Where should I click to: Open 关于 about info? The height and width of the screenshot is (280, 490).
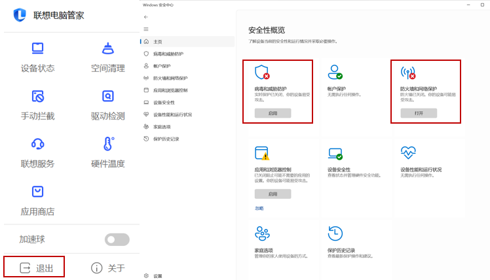[x=108, y=268]
